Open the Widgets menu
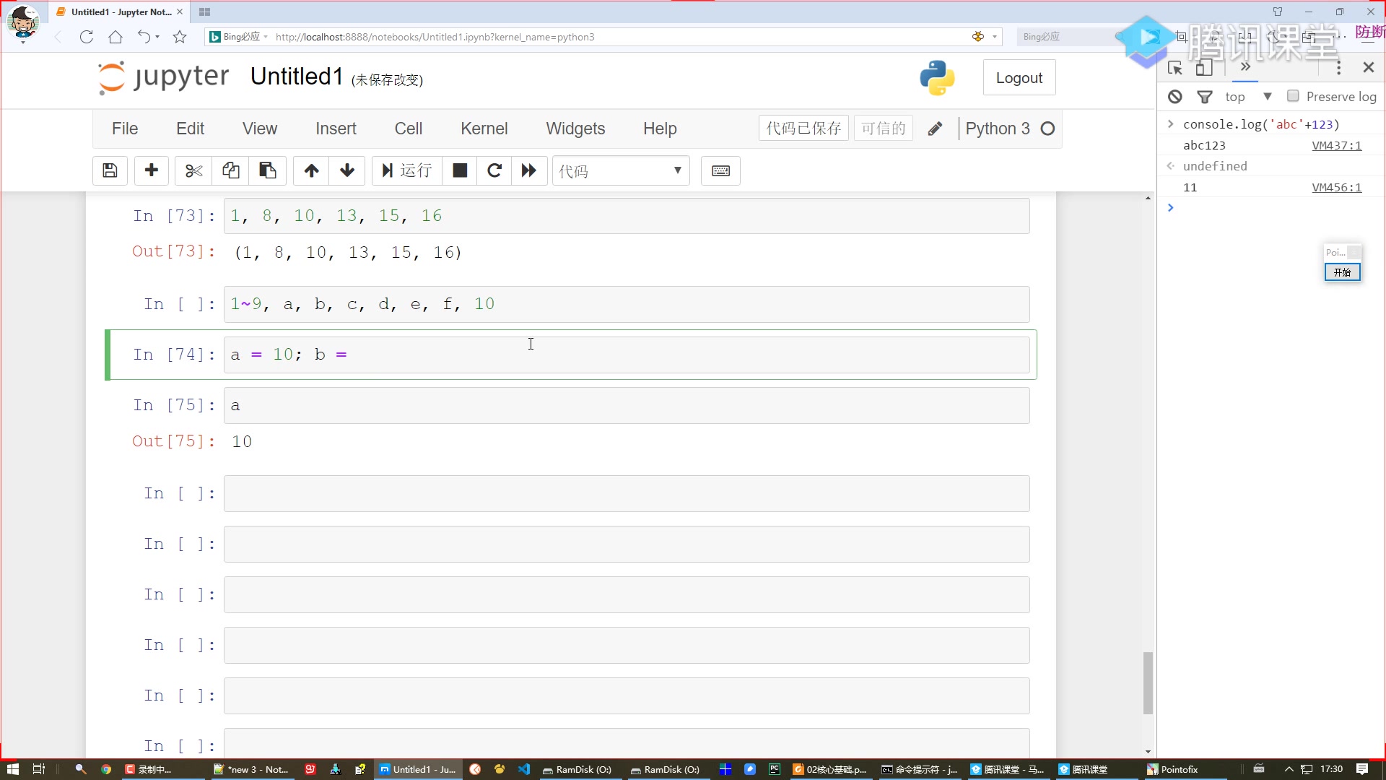1386x780 pixels. tap(575, 129)
